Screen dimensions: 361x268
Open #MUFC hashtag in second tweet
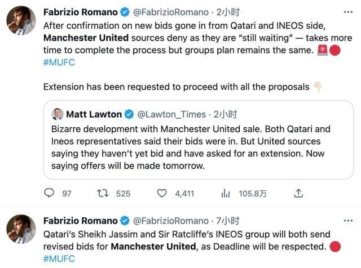[59, 258]
